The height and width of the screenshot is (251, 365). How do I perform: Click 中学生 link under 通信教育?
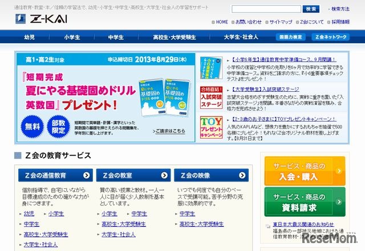31,224
